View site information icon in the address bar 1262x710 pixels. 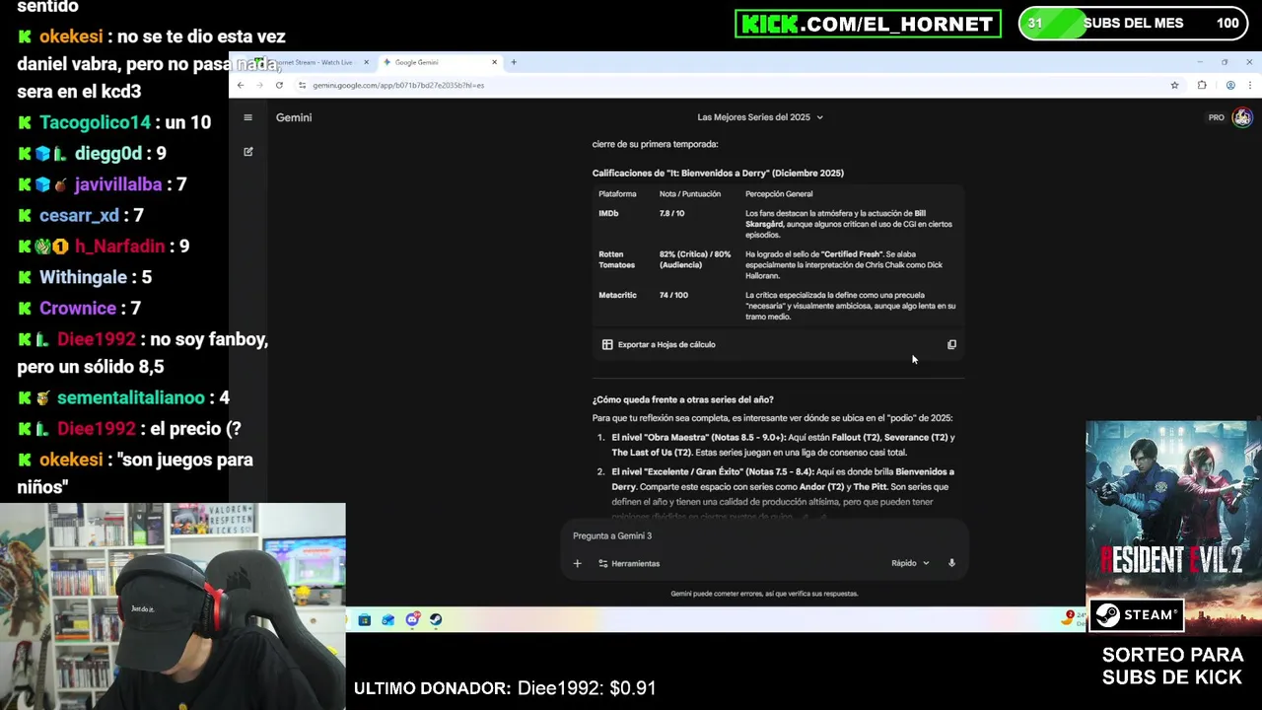coord(302,86)
